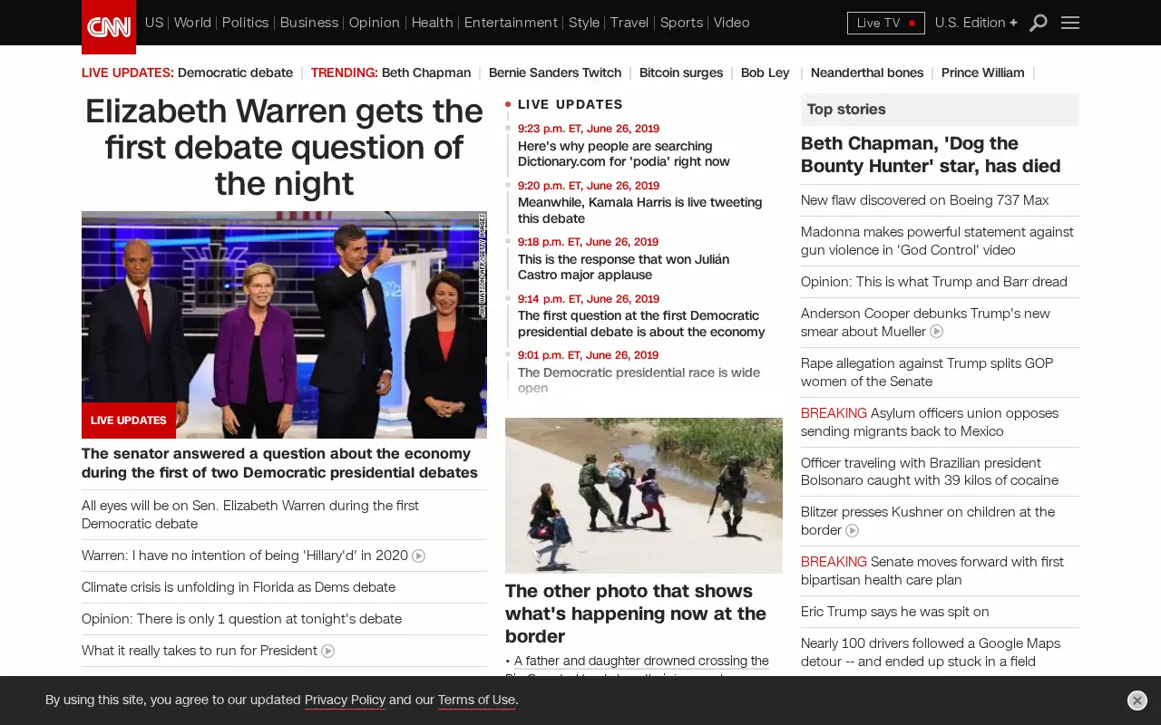
Task: Go to the Video section
Action: 732,23
